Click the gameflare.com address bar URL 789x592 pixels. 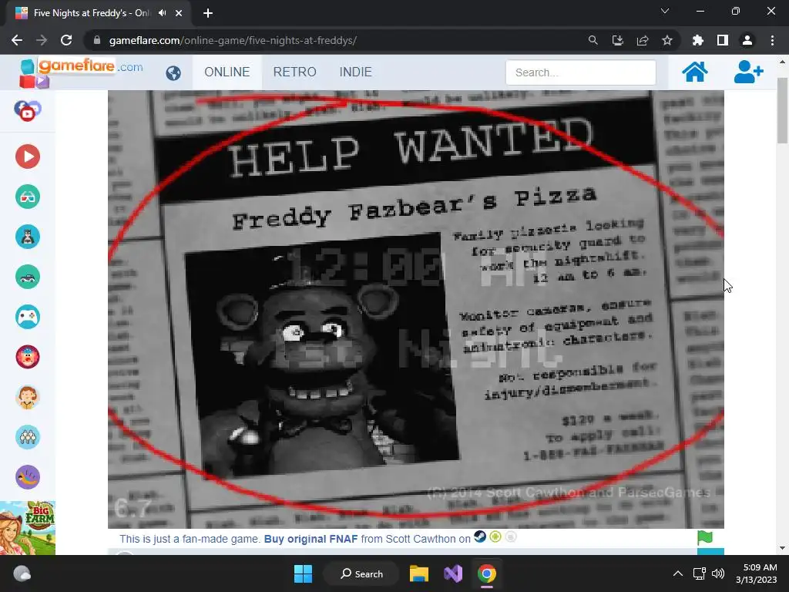233,40
